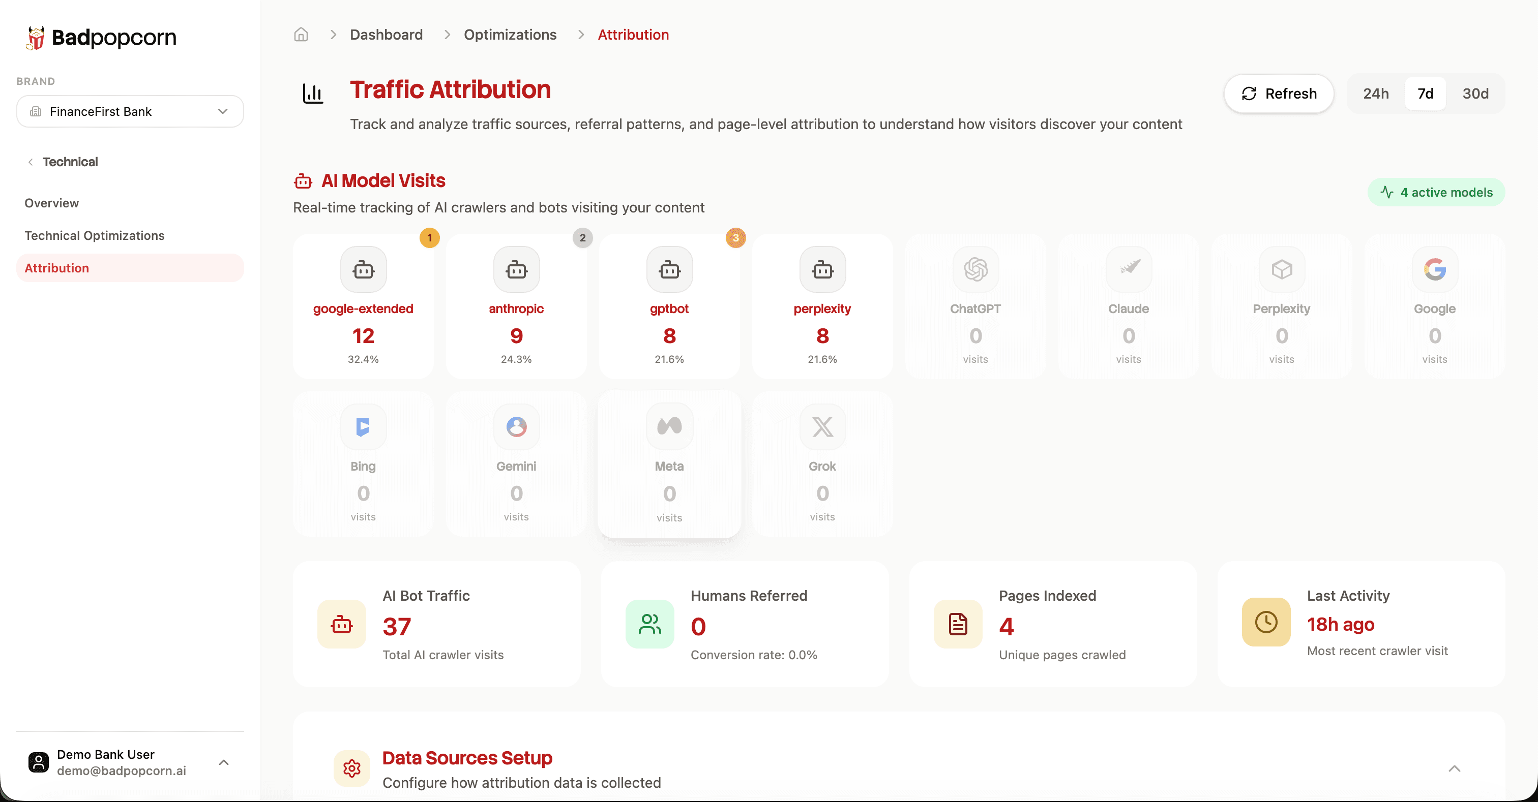Click the rank 1 gold badge

429,237
